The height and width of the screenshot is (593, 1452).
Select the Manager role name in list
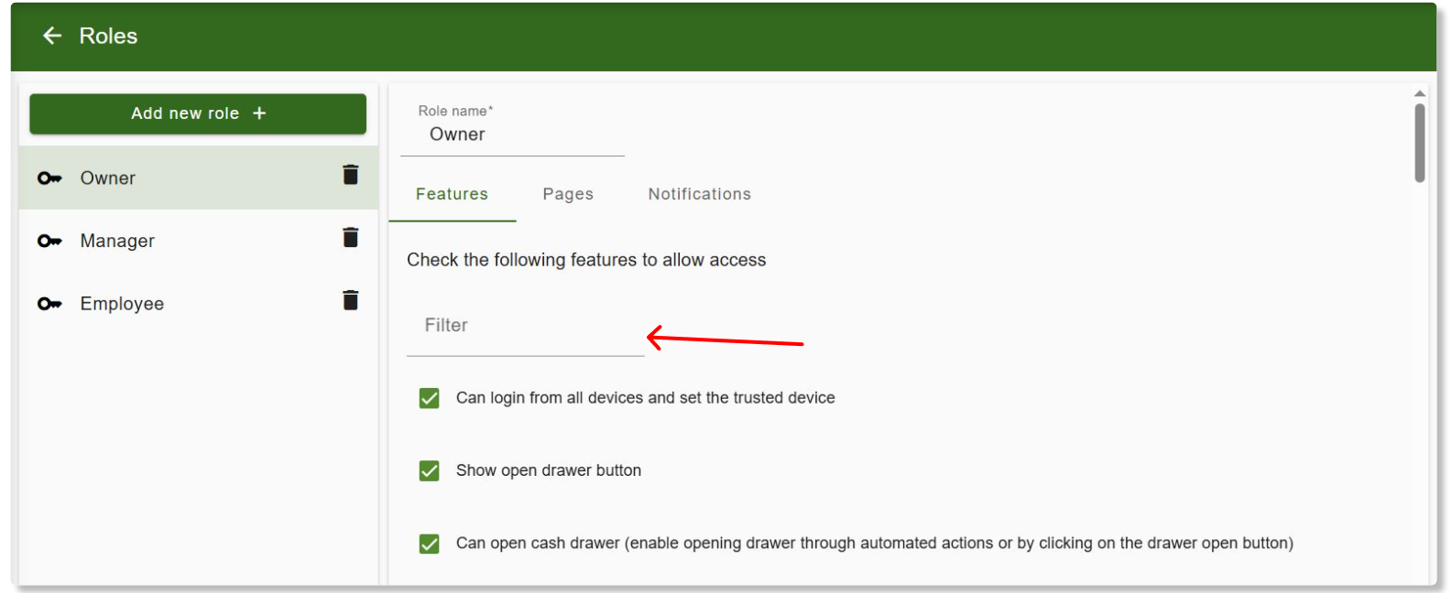[x=117, y=242]
